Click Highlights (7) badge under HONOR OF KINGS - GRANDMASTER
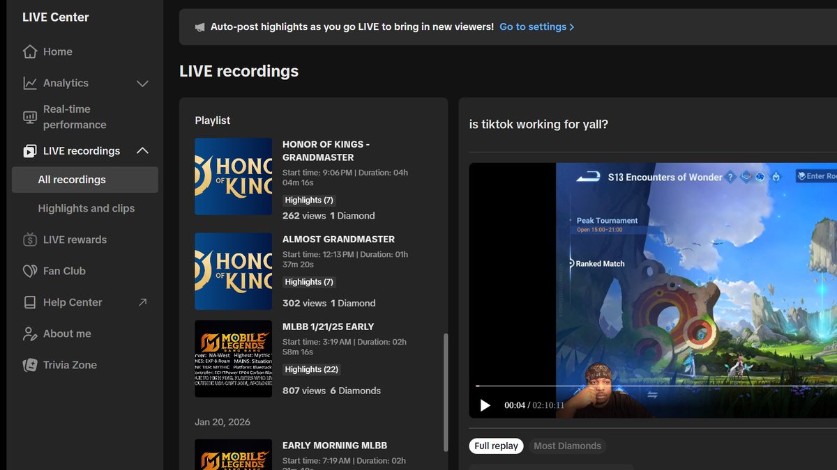This screenshot has height=470, width=837. [309, 200]
